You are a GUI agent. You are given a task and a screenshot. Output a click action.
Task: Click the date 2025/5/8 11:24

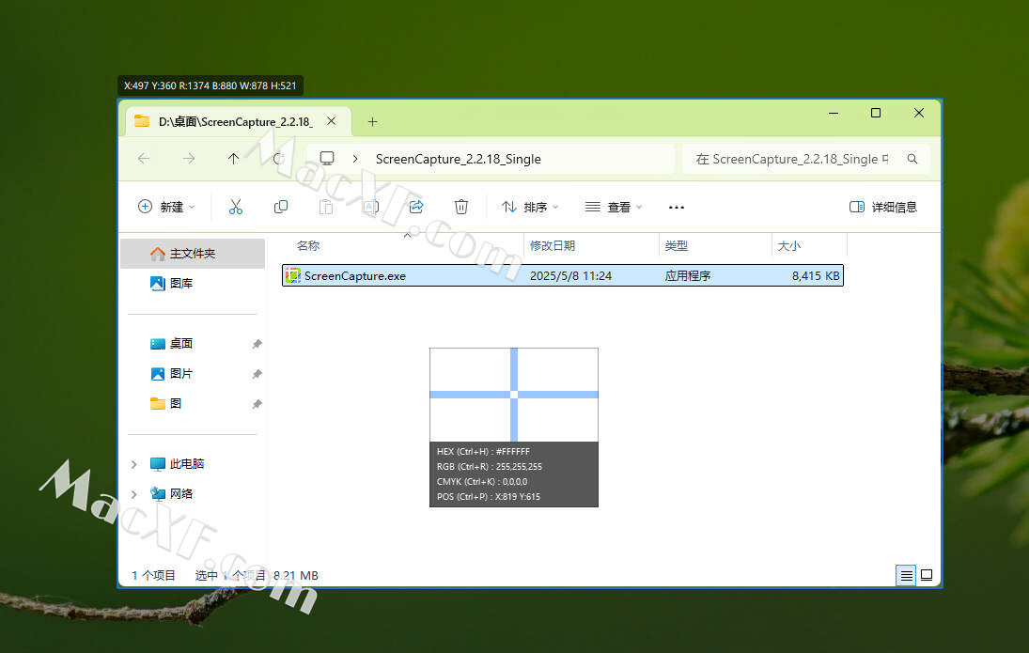click(x=571, y=275)
